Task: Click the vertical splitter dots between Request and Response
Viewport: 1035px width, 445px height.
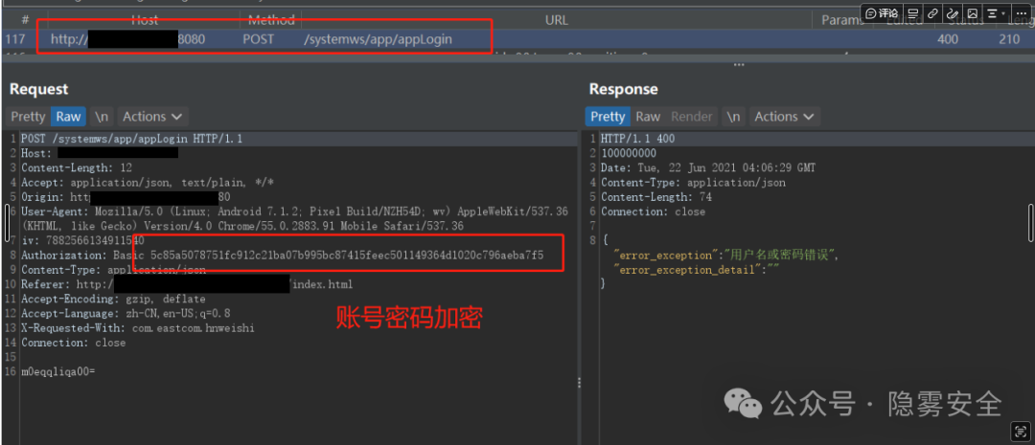Action: [x=580, y=383]
